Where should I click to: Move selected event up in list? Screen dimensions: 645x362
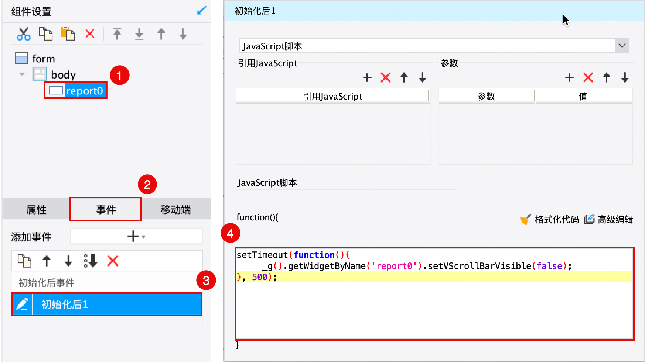47,261
